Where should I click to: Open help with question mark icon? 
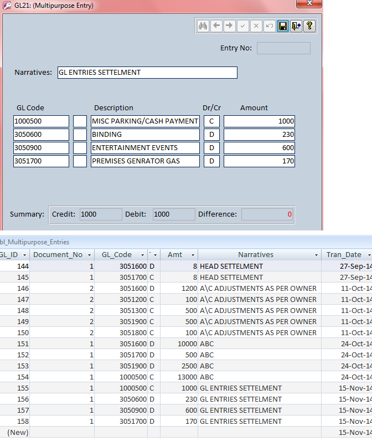tap(309, 26)
